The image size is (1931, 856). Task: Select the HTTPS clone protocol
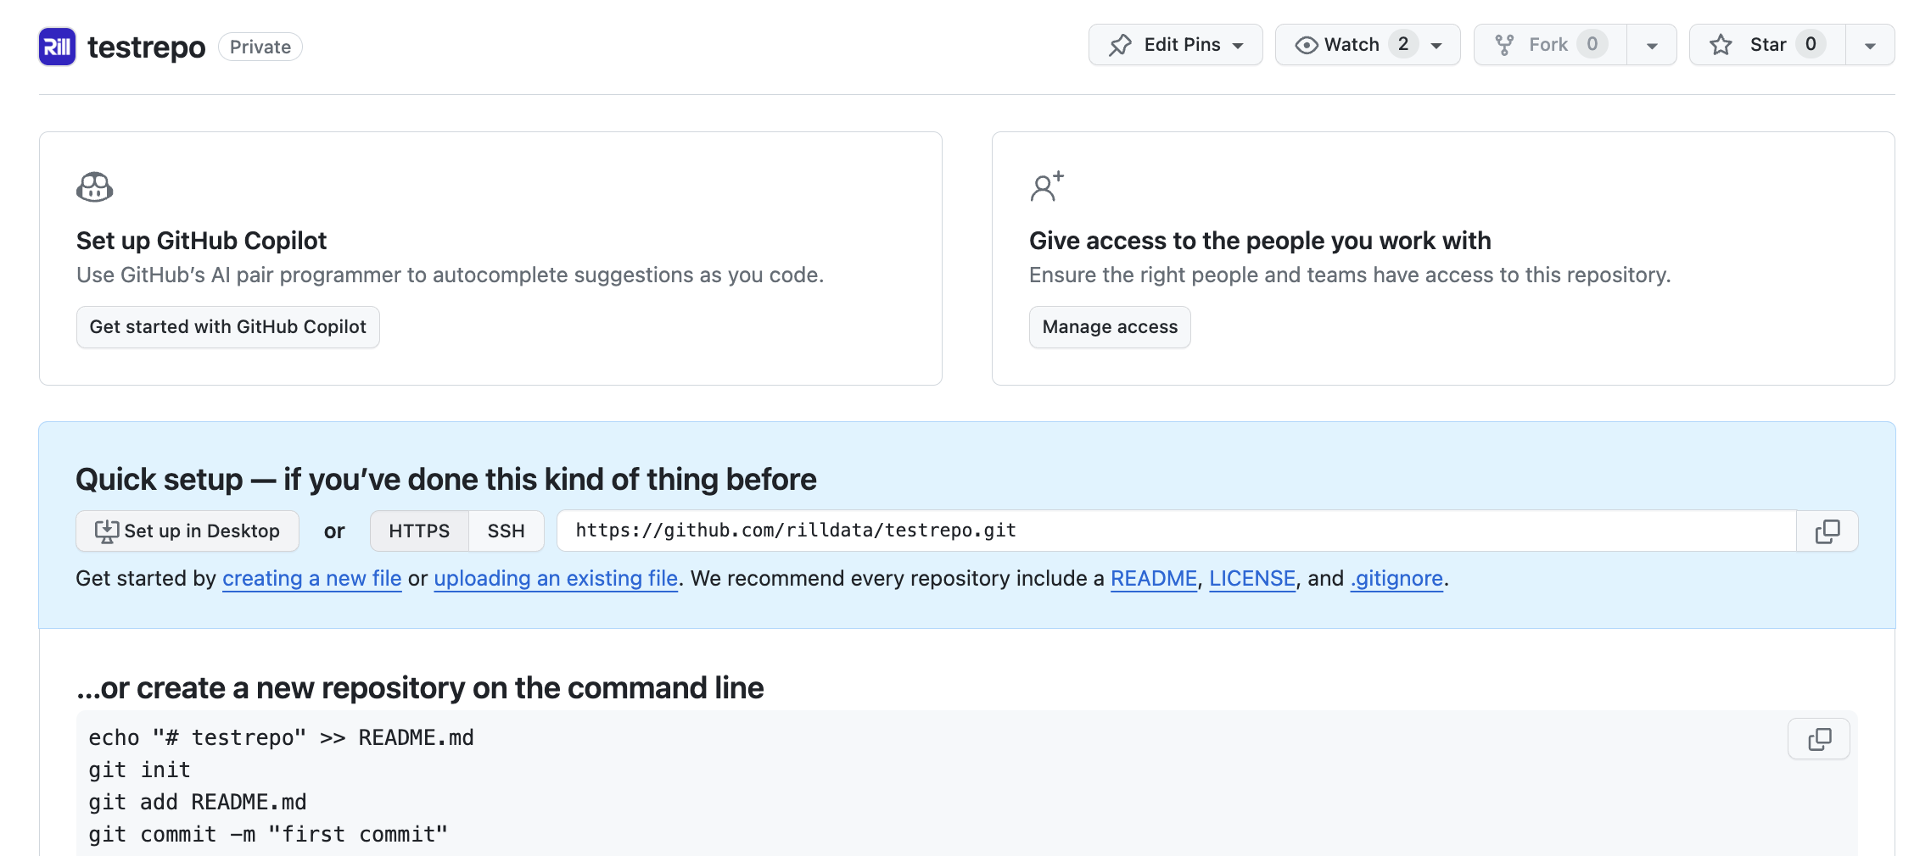click(x=419, y=531)
